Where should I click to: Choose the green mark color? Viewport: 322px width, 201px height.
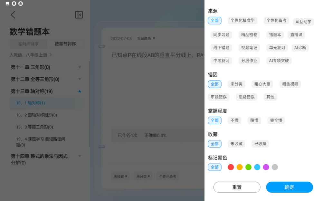click(x=248, y=167)
